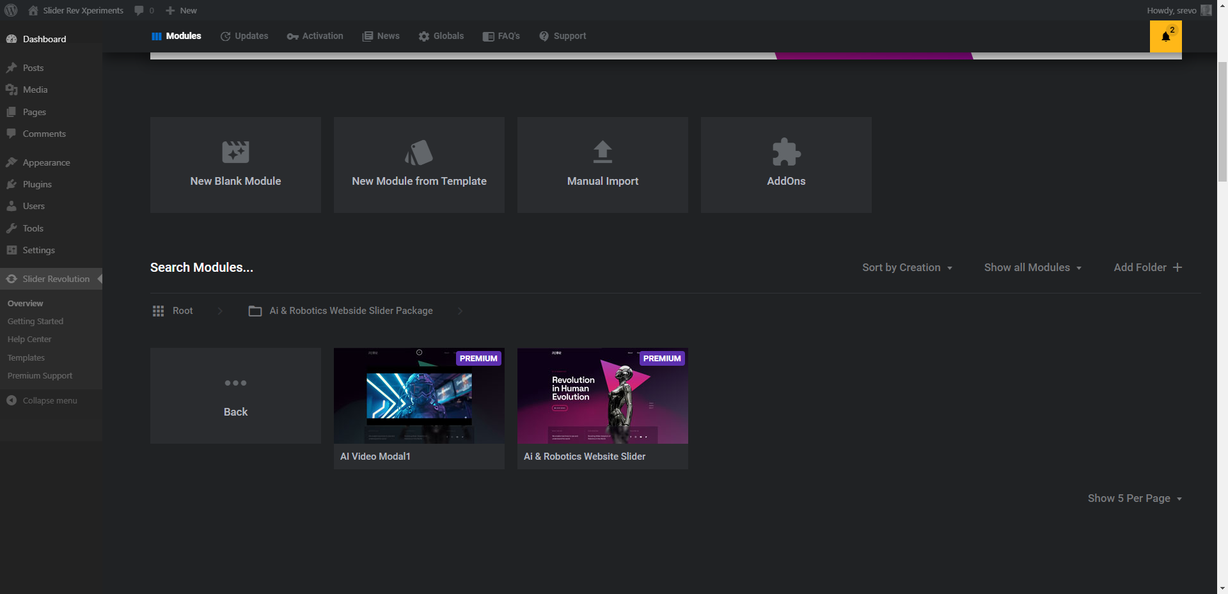
Task: Open the Activation tab
Action: point(315,36)
